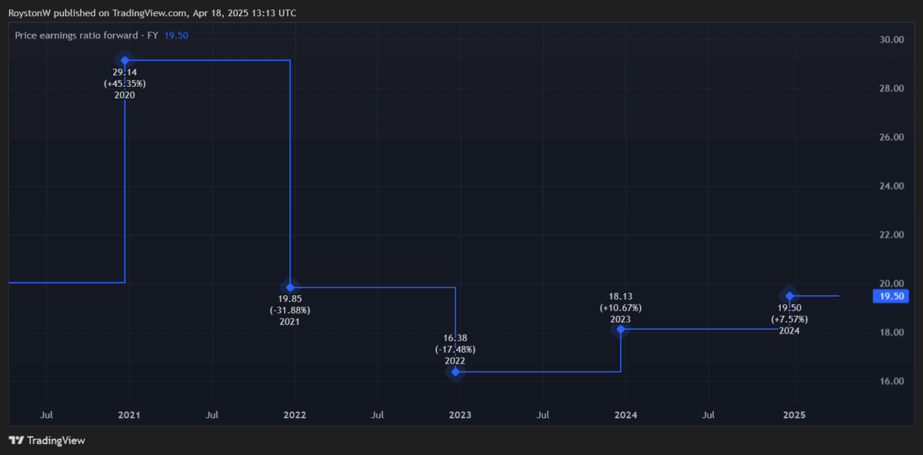Select the 2023 label on the time axis
Screen dimensions: 923x455
coord(460,415)
